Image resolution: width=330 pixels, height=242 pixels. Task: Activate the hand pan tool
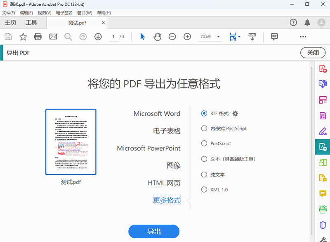tap(157, 37)
